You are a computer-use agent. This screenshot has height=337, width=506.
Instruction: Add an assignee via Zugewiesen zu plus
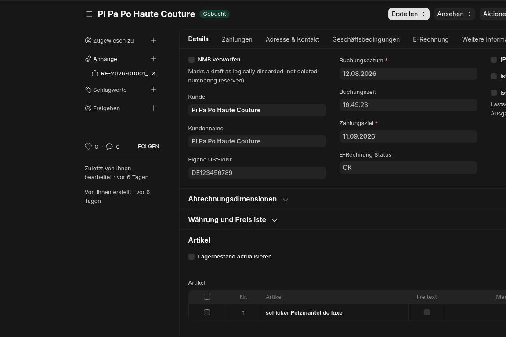[154, 40]
